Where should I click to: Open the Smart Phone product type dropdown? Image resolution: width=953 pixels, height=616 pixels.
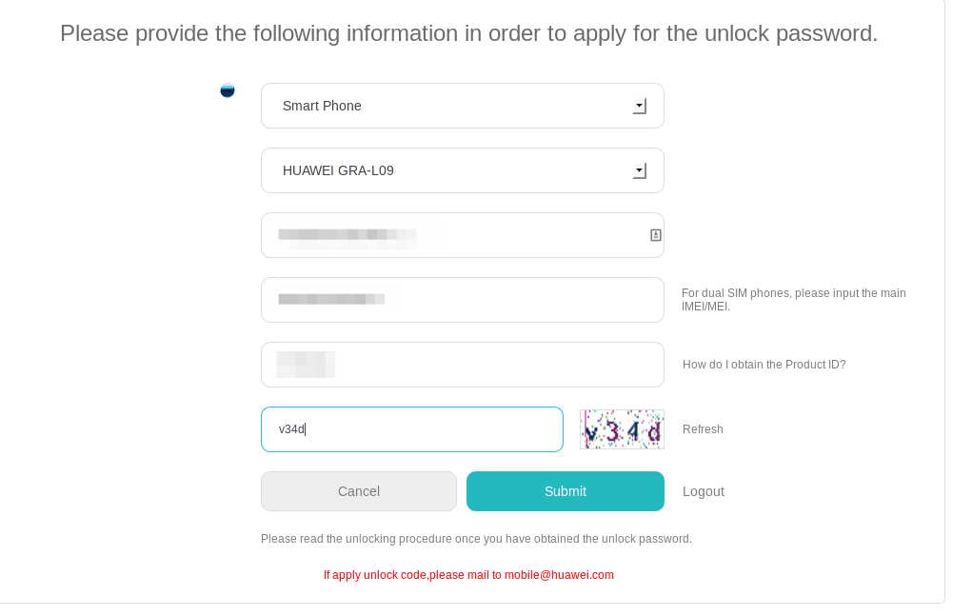(463, 106)
